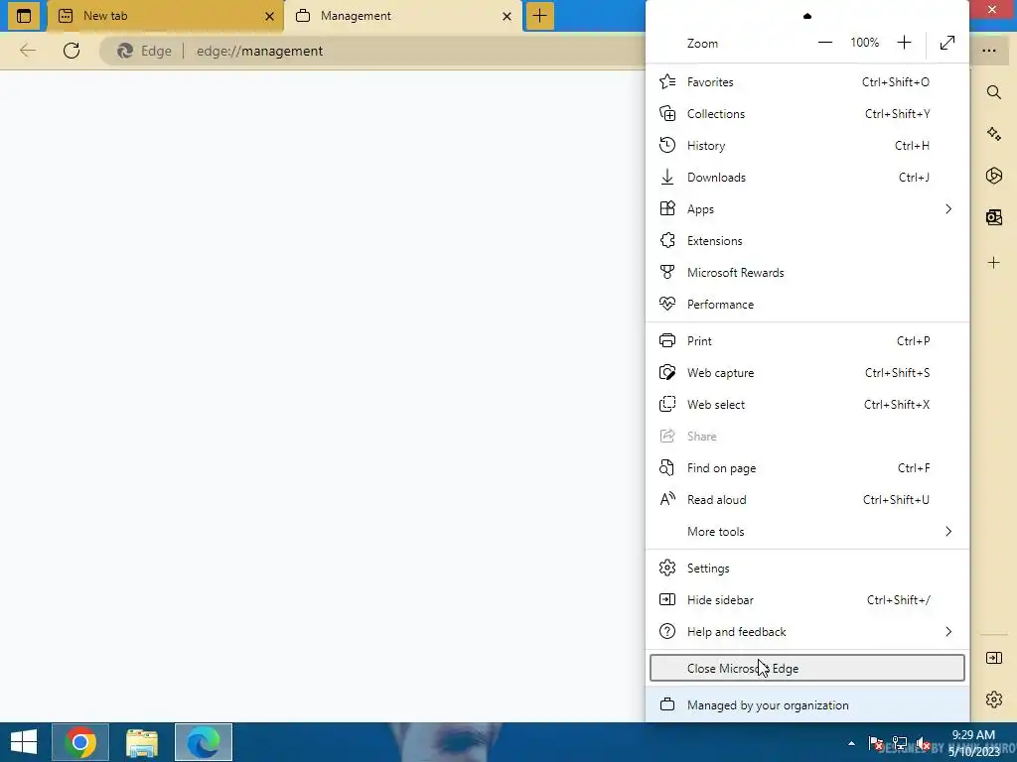Screen dimensions: 1017x762
Task: Enter full screen via zoom expand icon
Action: [x=946, y=43]
